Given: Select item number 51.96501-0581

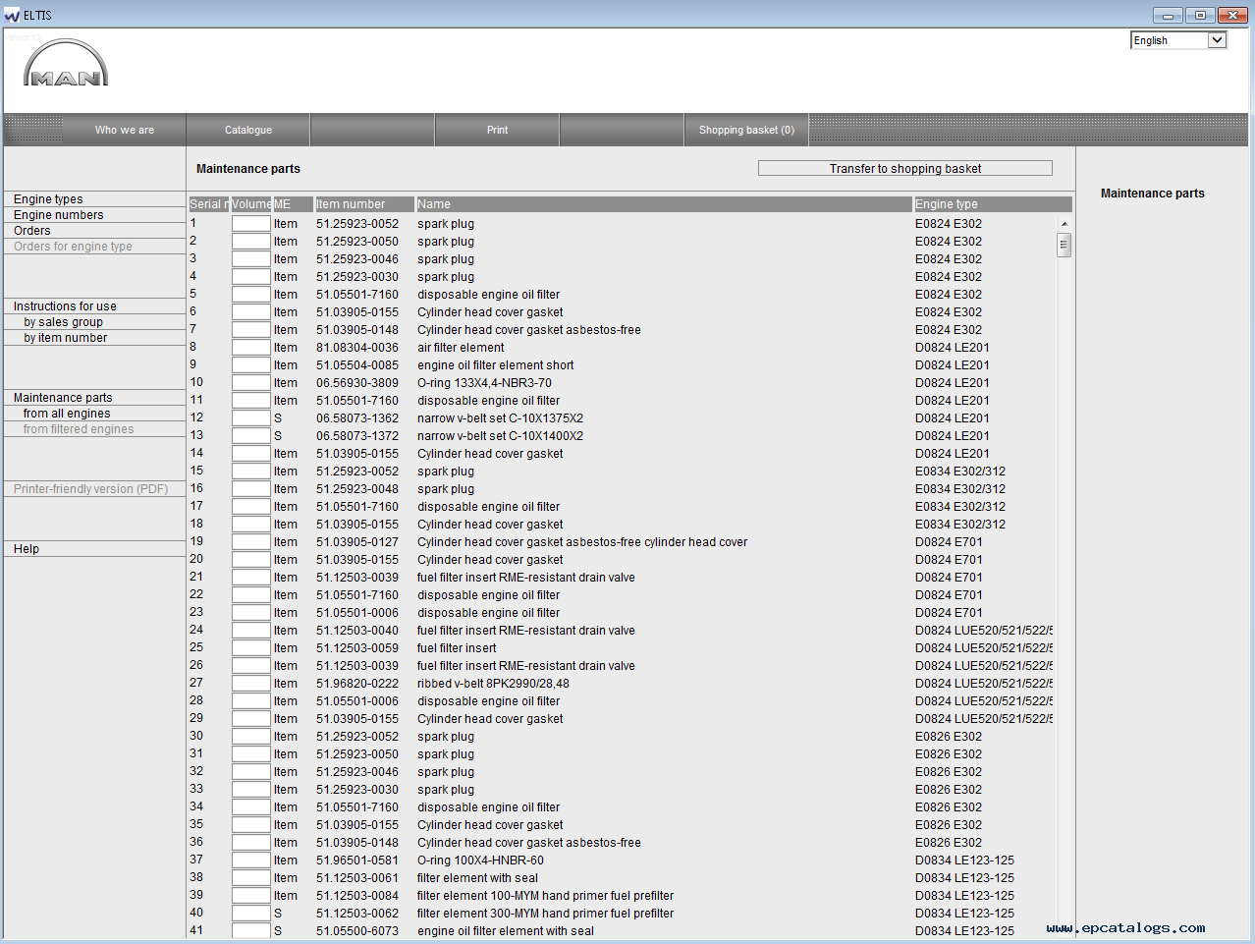Looking at the screenshot, I should (x=357, y=861).
